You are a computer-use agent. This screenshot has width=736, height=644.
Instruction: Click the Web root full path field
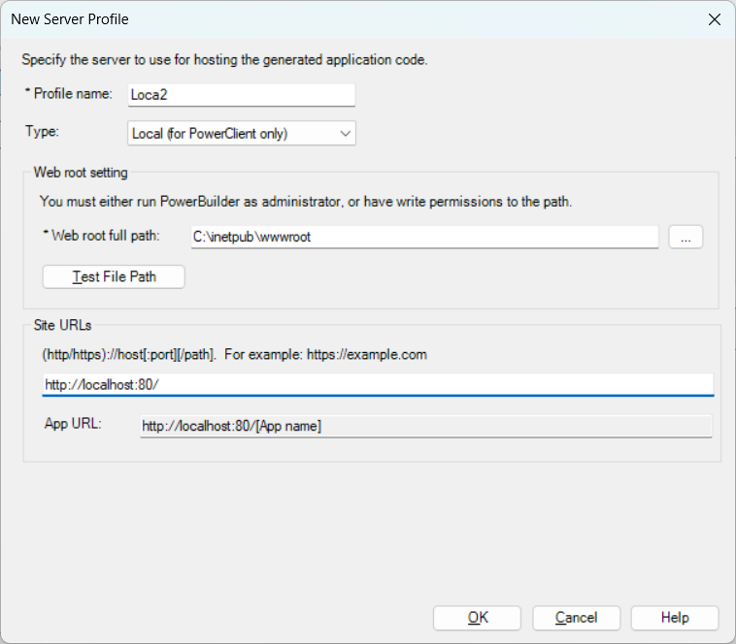(x=424, y=238)
